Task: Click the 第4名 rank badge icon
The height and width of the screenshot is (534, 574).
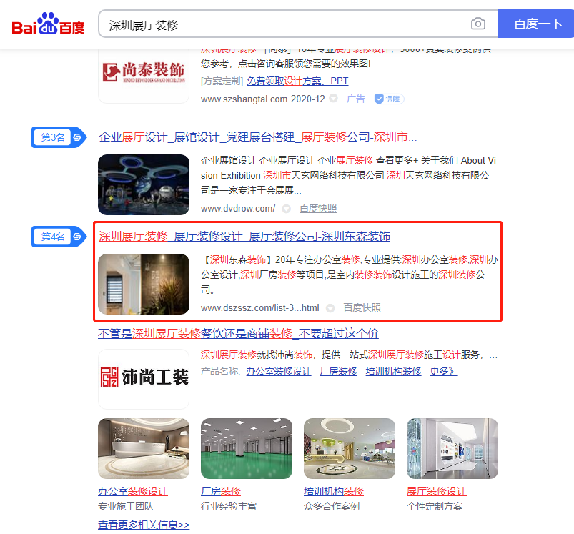Action: tap(59, 237)
